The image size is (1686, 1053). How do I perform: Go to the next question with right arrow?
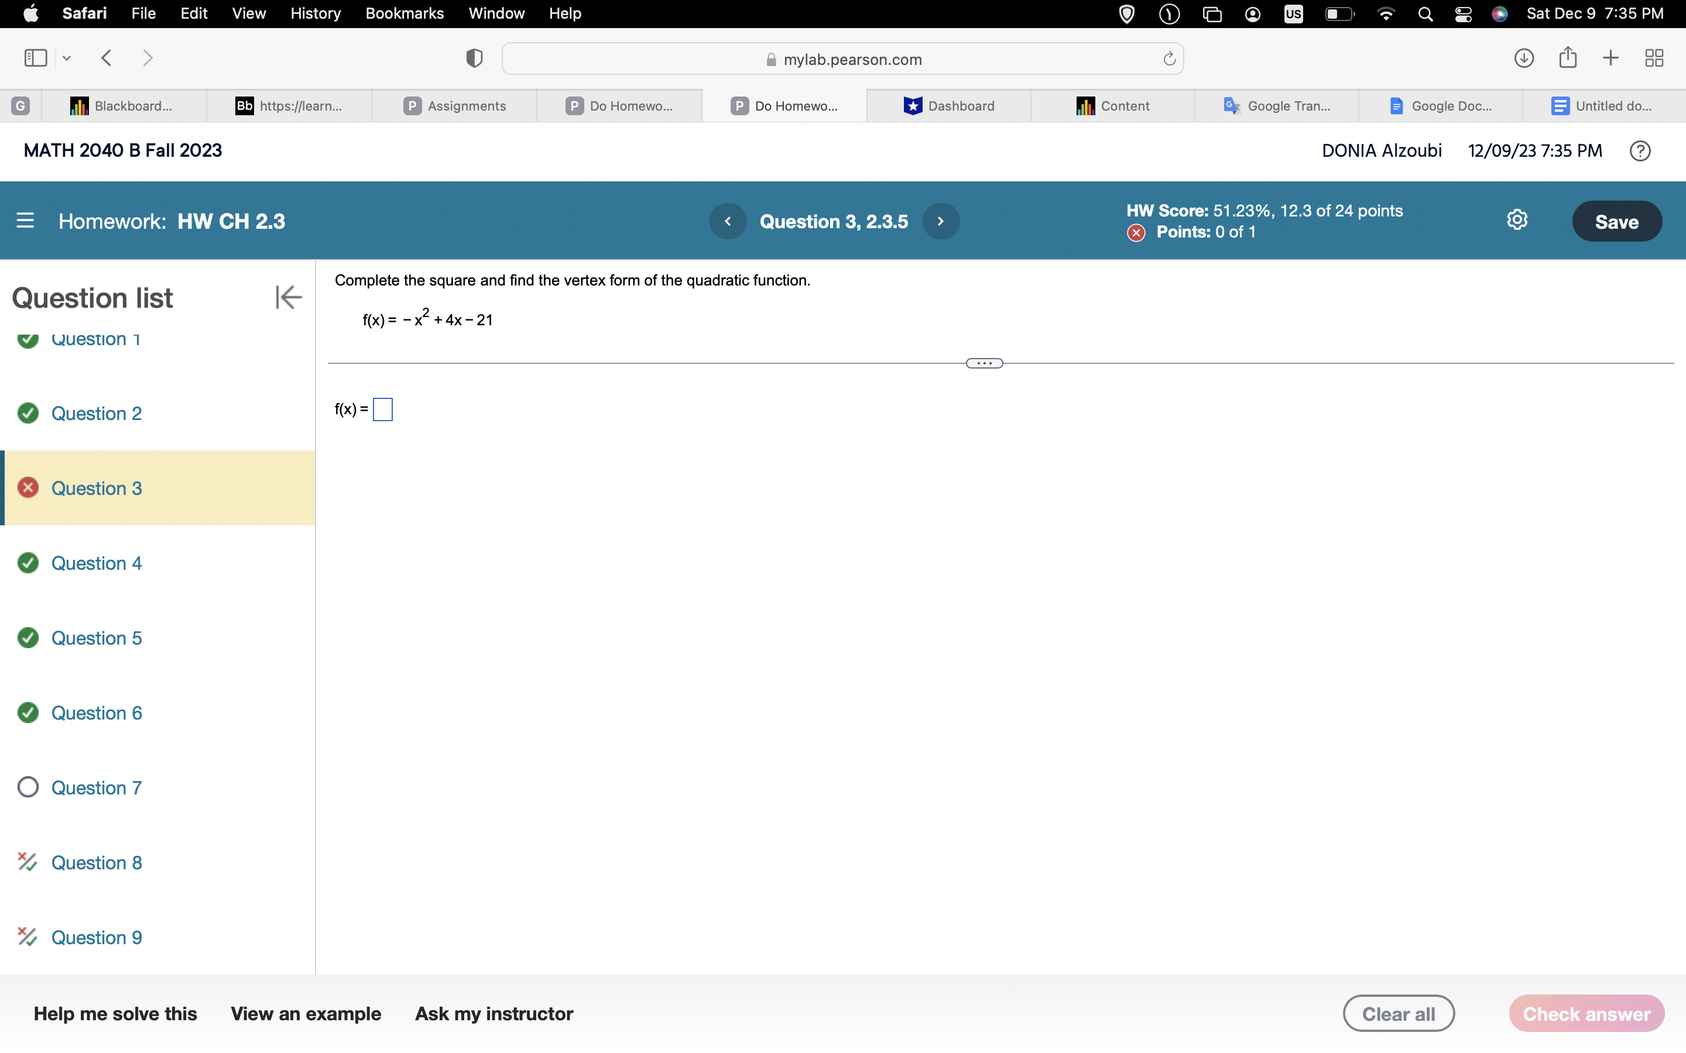point(941,221)
